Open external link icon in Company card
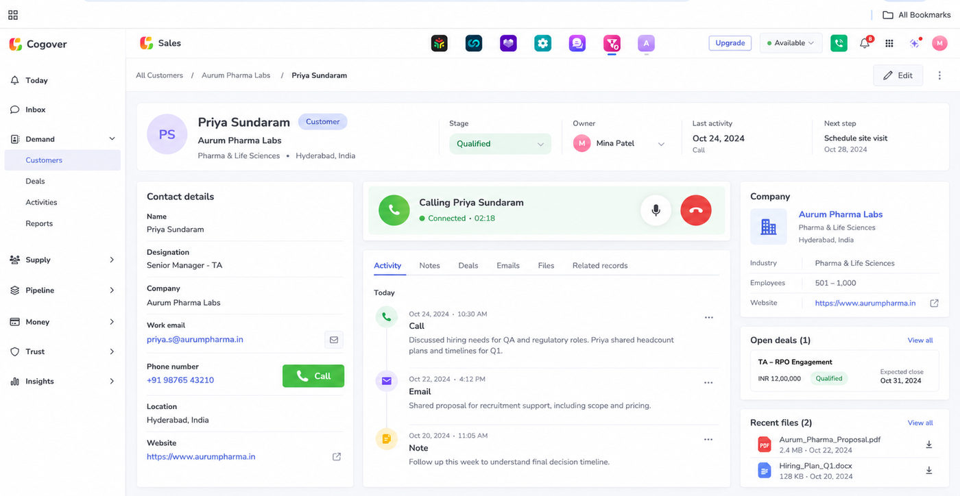The image size is (960, 496). 934,303
